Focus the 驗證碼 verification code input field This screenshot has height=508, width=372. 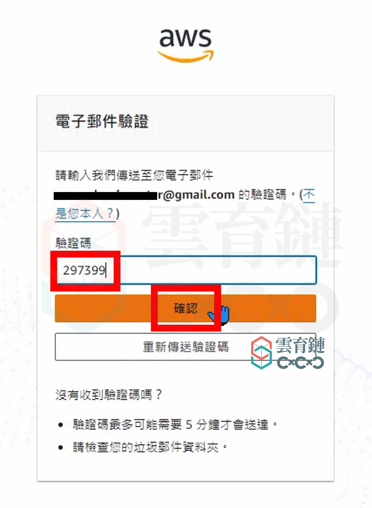click(186, 270)
